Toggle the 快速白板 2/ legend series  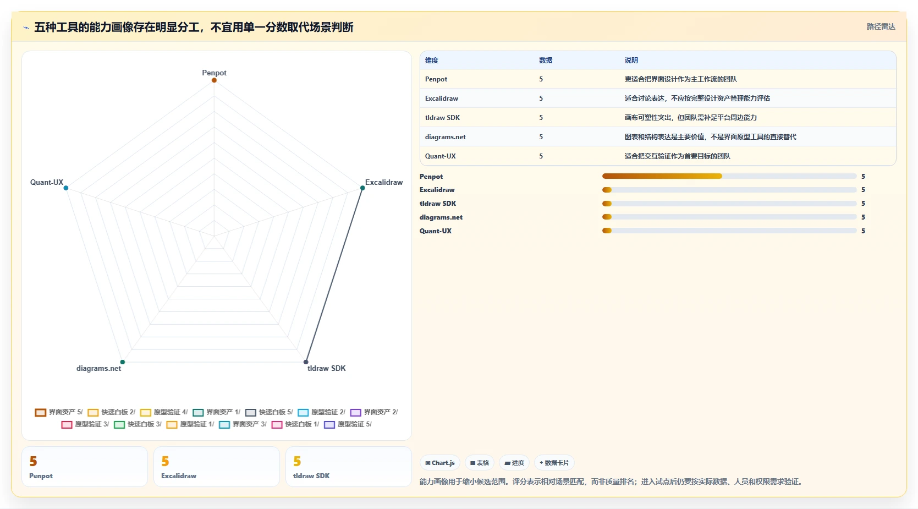[111, 412]
